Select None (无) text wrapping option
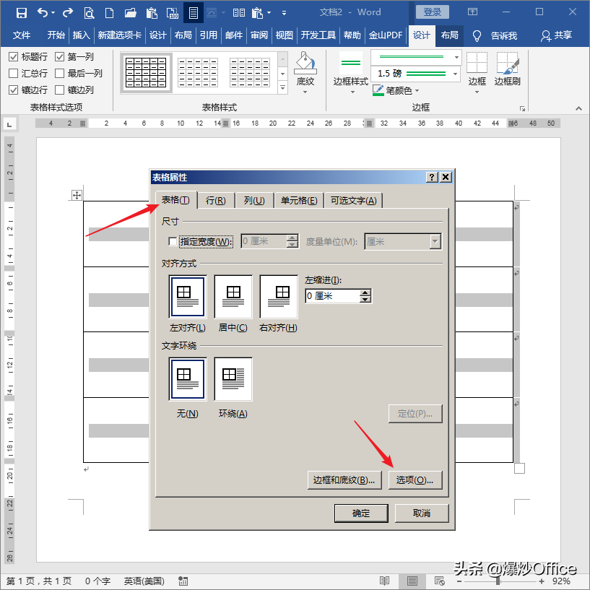Screen dimensions: 590x590 188,379
